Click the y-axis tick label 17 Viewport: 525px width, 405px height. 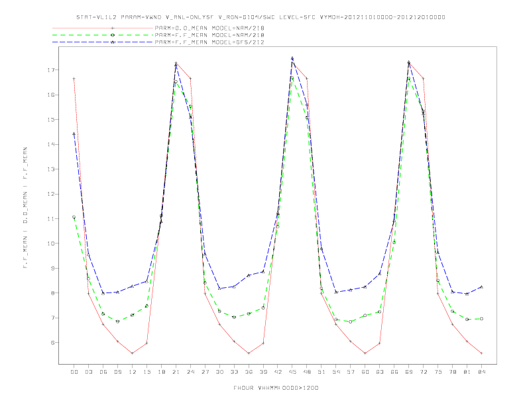(x=51, y=70)
